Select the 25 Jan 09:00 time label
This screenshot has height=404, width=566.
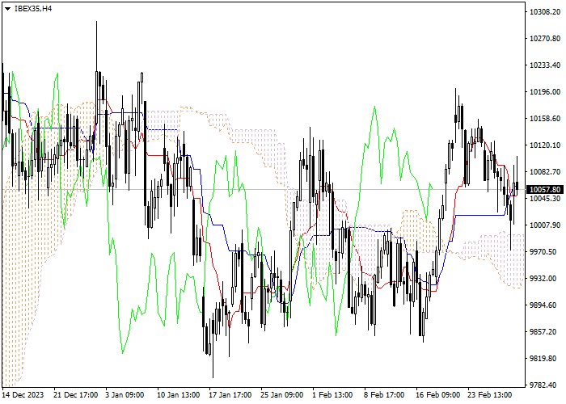pos(282,395)
